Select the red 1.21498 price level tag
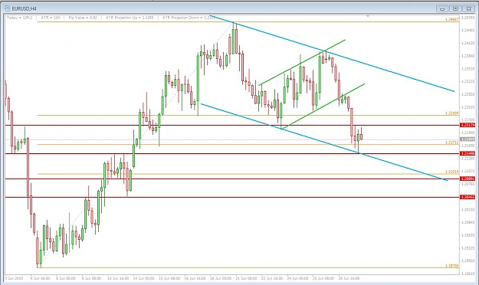This screenshot has width=479, height=285. pos(468,153)
